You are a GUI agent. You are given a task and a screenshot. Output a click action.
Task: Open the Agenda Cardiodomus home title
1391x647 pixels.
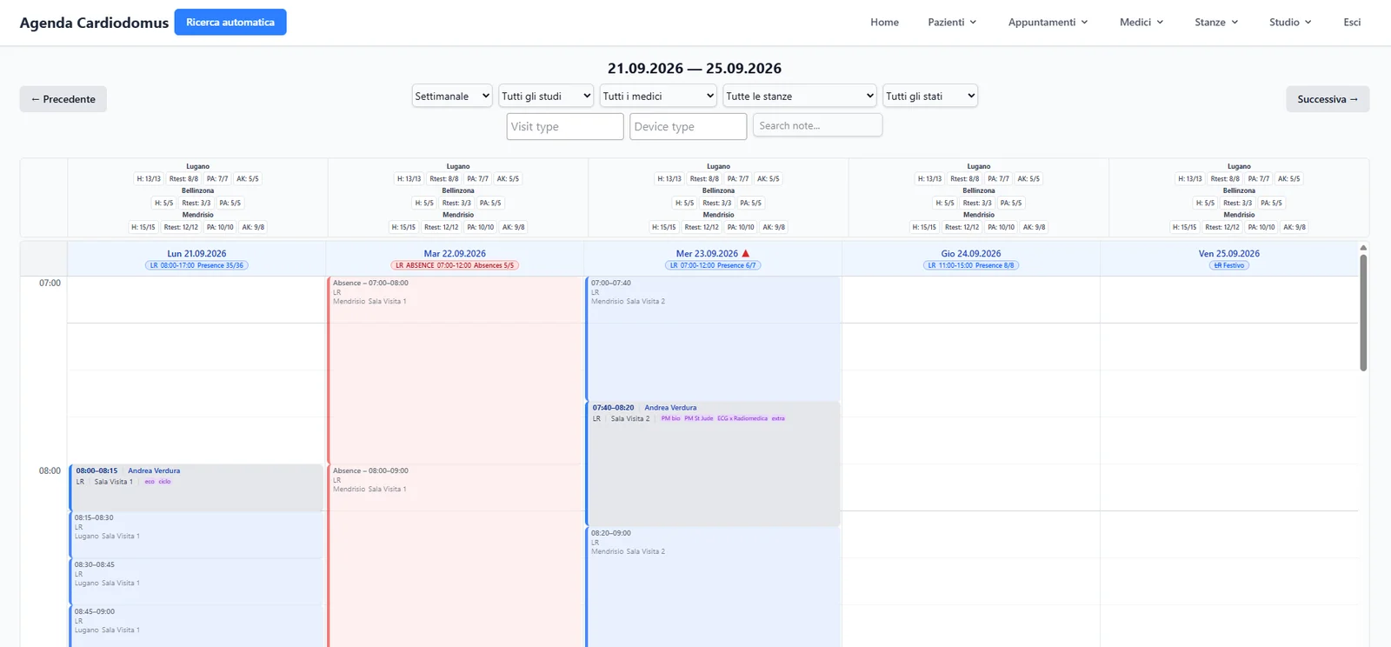point(94,23)
